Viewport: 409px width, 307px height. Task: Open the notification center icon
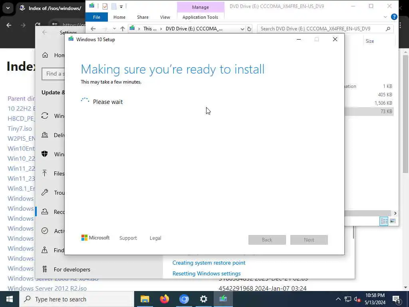coord(396,299)
